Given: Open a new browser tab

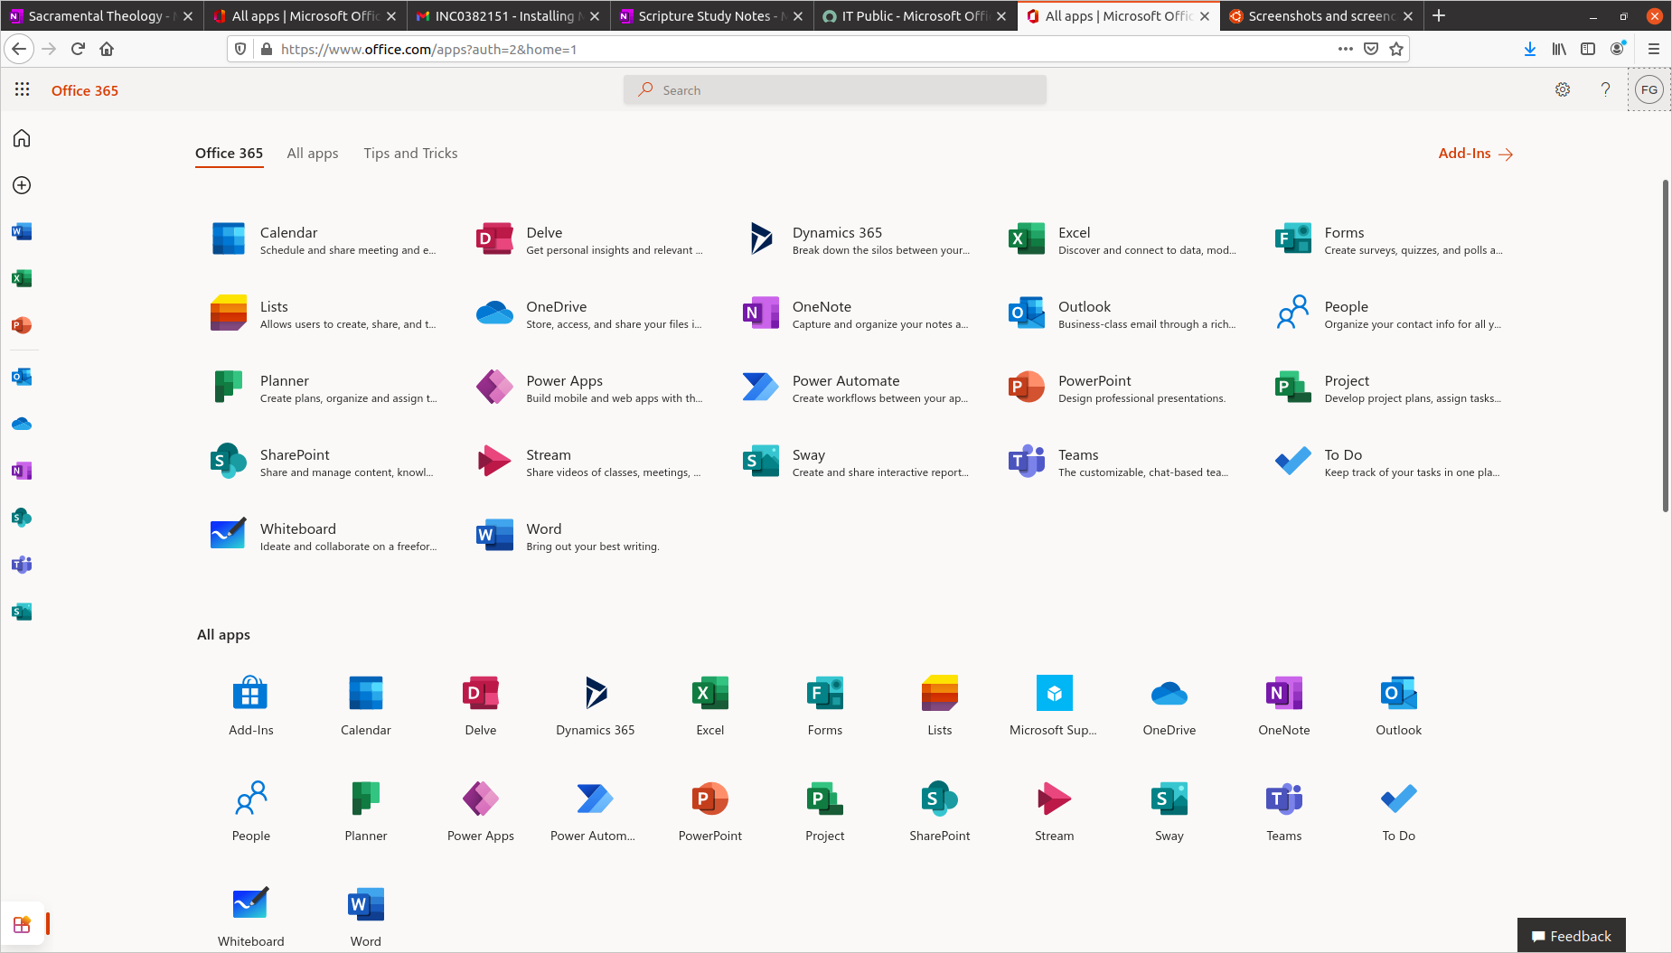Looking at the screenshot, I should (1439, 15).
